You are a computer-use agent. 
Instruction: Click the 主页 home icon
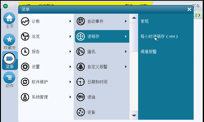[9, 18]
